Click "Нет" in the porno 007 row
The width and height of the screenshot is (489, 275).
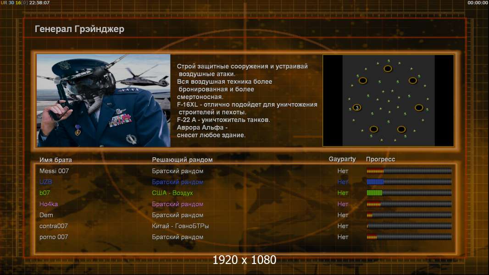click(343, 237)
